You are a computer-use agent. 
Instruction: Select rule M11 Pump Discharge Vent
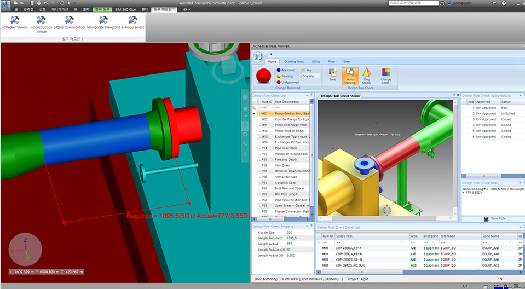283,125
